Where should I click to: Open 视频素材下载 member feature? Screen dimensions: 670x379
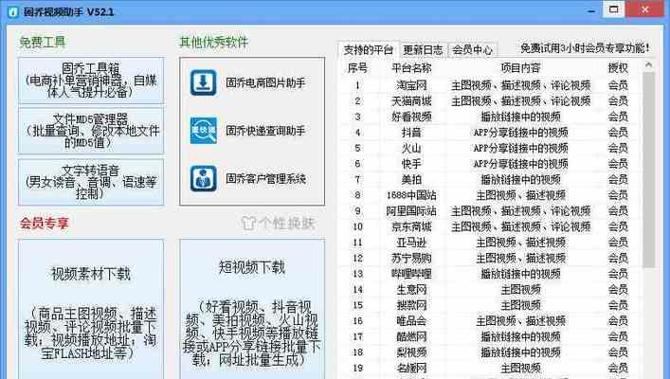click(x=91, y=309)
